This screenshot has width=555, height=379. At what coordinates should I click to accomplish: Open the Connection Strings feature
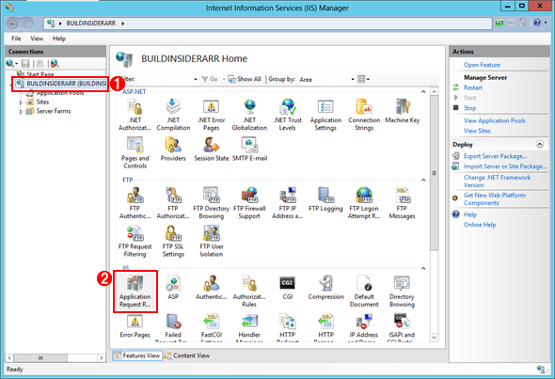364,115
